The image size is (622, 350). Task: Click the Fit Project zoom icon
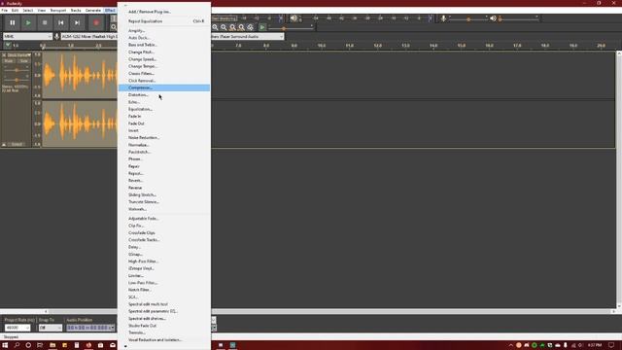[241, 27]
